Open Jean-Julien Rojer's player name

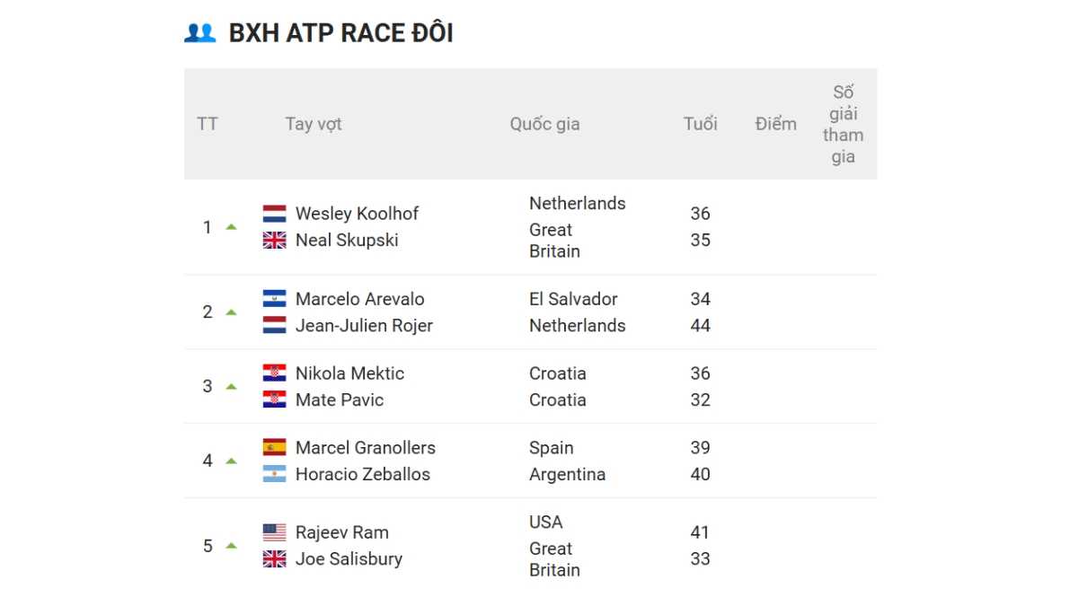(364, 326)
